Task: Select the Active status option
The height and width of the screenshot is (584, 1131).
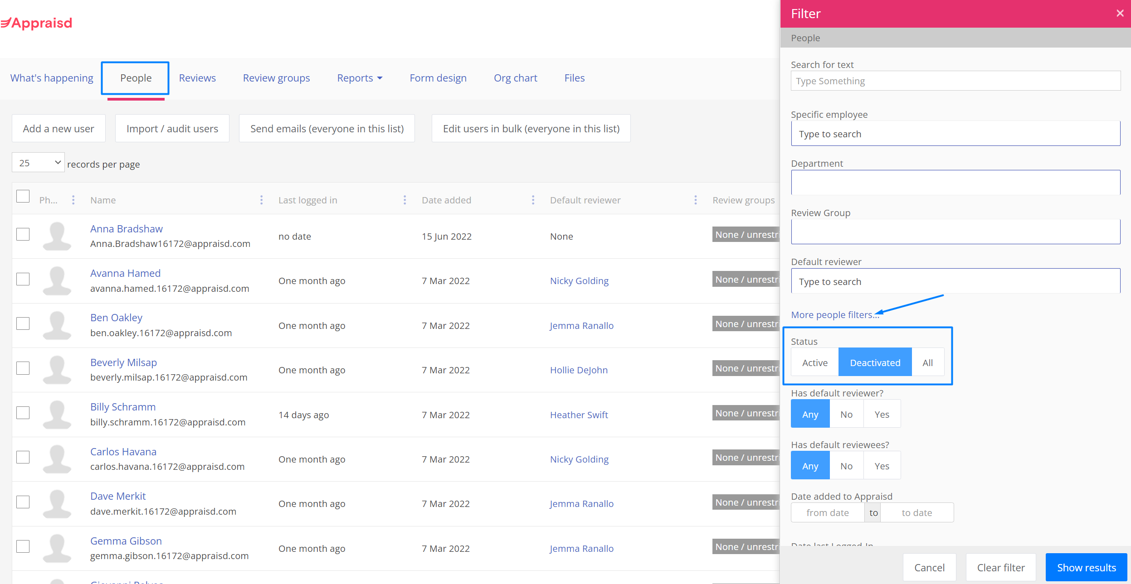Action: tap(814, 362)
